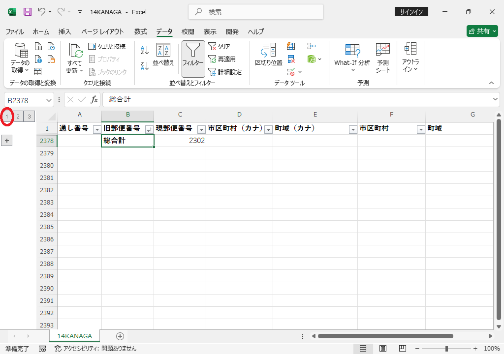
Task: Click the green 共有 share button
Action: click(x=482, y=31)
